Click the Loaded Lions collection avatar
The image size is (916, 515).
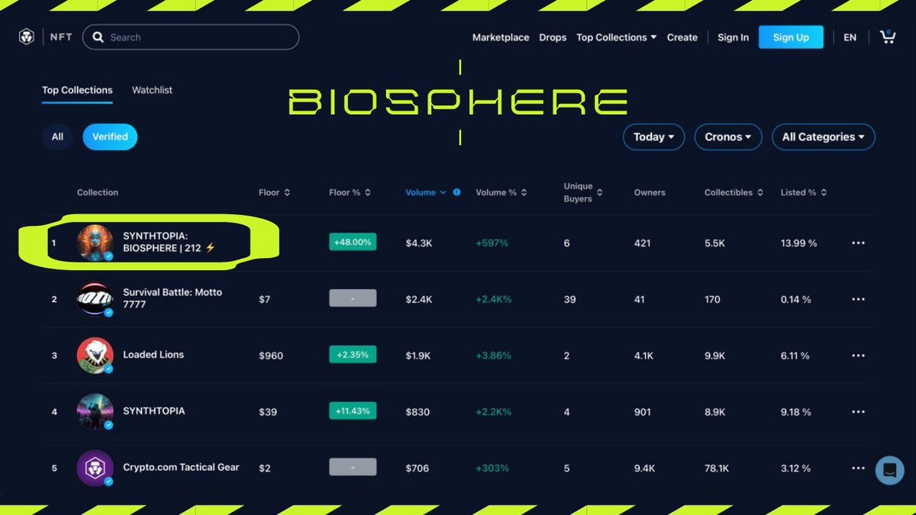pyautogui.click(x=95, y=356)
